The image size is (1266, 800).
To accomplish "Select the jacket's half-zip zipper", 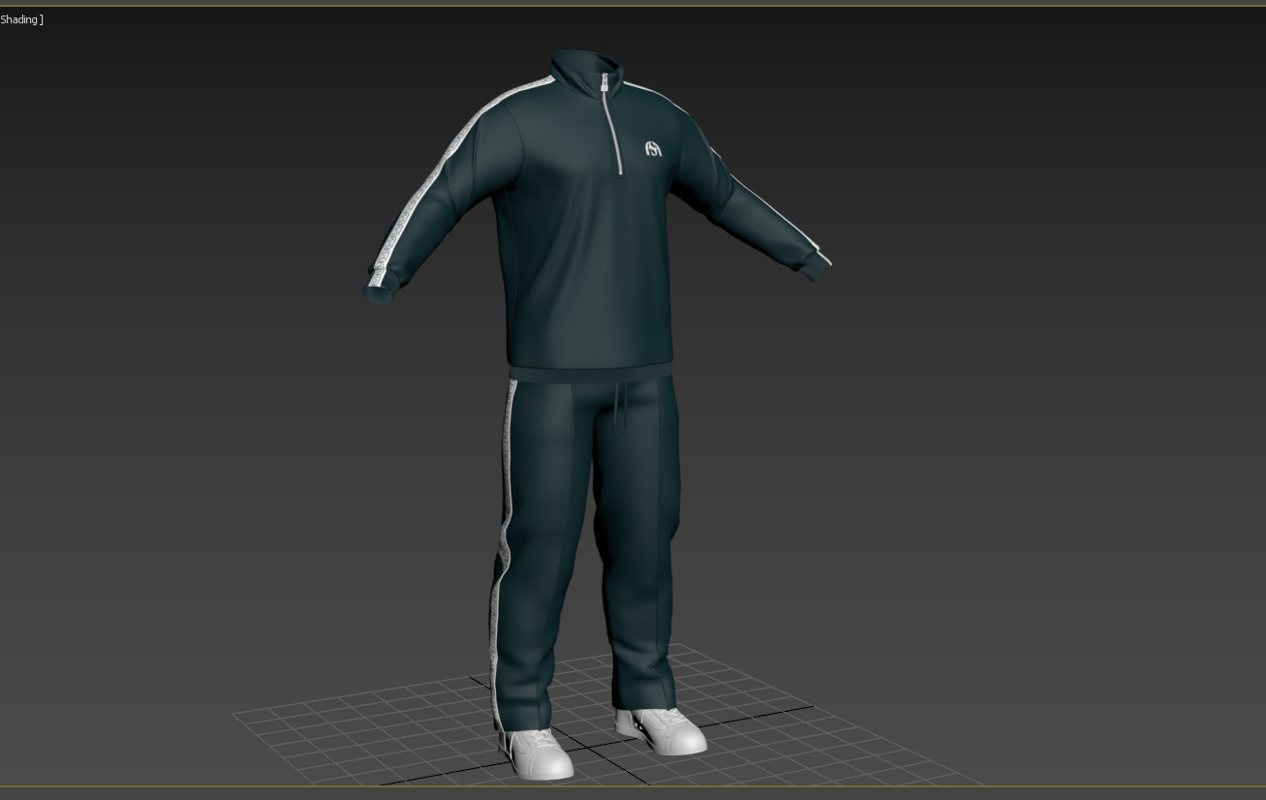I will pyautogui.click(x=612, y=125).
